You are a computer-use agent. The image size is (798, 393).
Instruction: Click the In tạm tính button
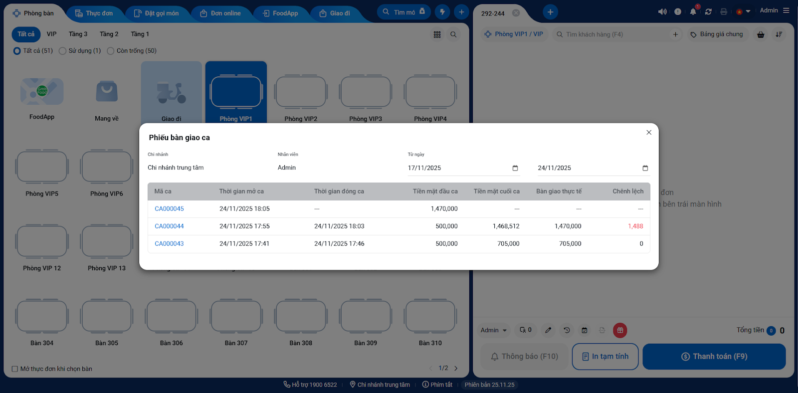(605, 357)
